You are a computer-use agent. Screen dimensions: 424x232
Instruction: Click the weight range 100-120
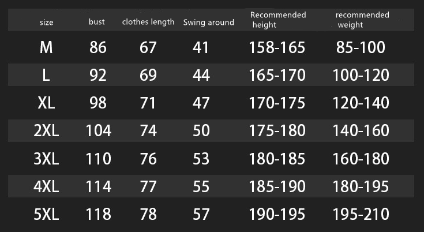pos(361,75)
